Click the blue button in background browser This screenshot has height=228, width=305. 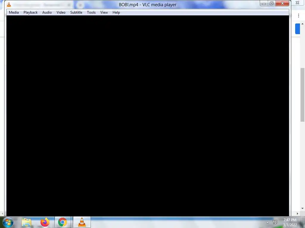298,29
